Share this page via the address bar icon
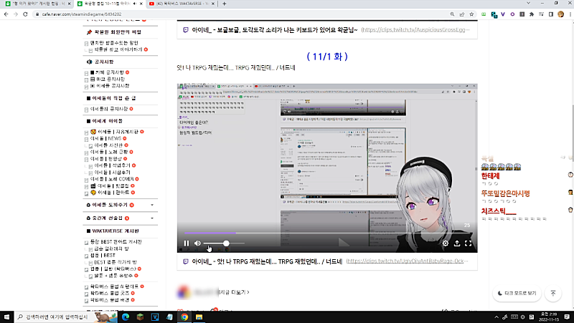The height and width of the screenshot is (323, 574). click(461, 14)
